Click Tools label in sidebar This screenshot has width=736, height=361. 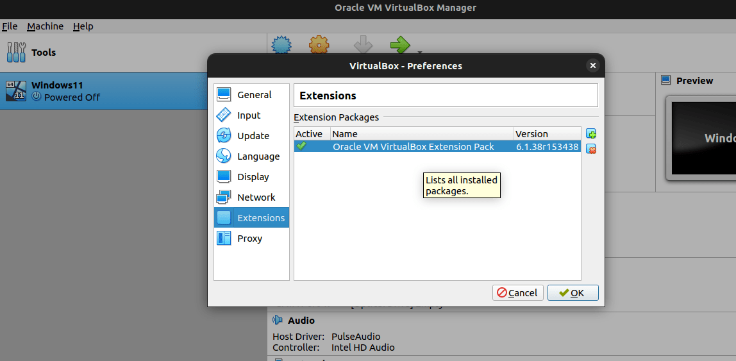[44, 52]
